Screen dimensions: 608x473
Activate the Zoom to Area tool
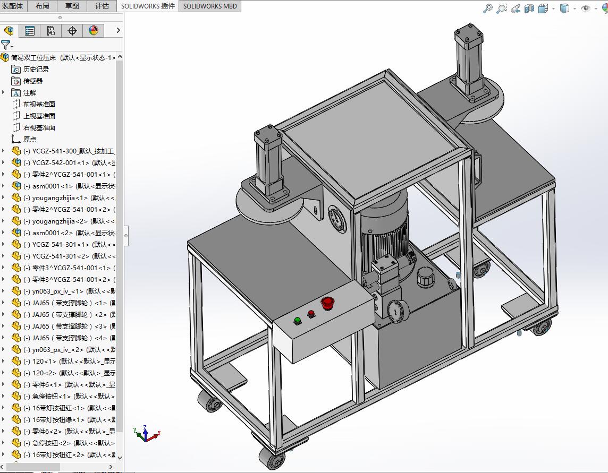(502, 8)
